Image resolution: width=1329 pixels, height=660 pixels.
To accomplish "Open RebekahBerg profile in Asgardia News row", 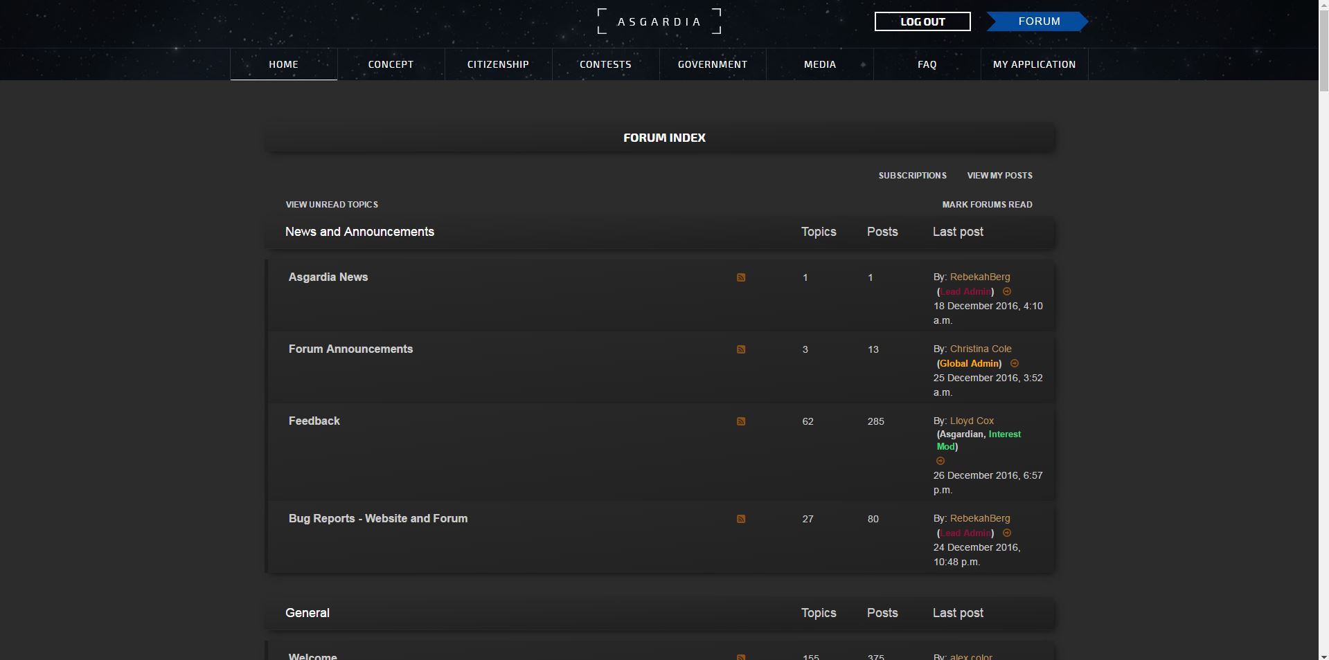I will click(980, 277).
